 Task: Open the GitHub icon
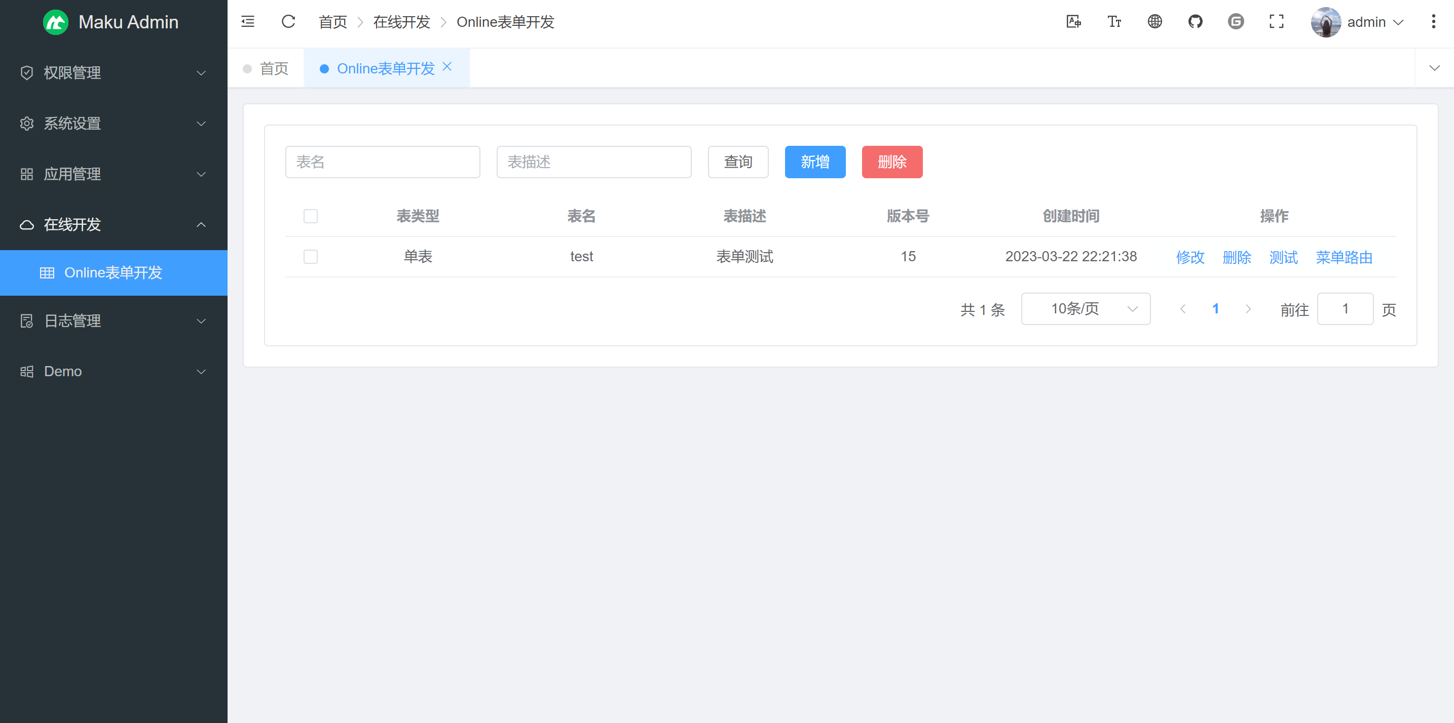(x=1196, y=21)
